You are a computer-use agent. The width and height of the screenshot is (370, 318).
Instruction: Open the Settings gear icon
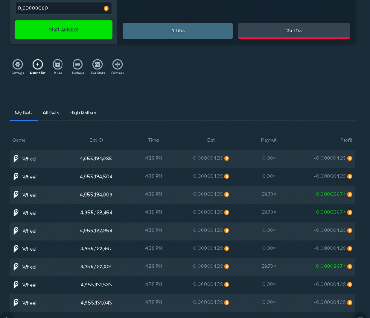coord(18,64)
